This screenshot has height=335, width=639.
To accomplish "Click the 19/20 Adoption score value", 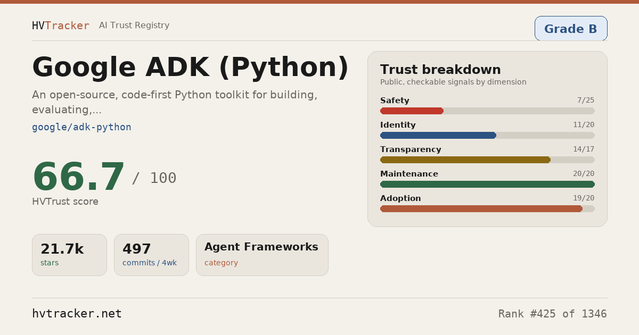I will click(x=584, y=198).
